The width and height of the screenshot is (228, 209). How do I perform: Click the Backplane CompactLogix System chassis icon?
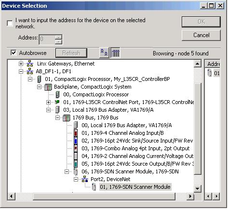click(48, 87)
